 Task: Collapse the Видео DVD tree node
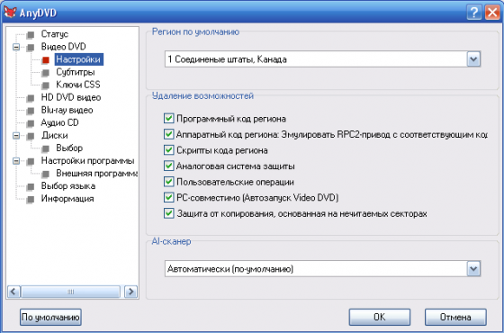click(16, 47)
